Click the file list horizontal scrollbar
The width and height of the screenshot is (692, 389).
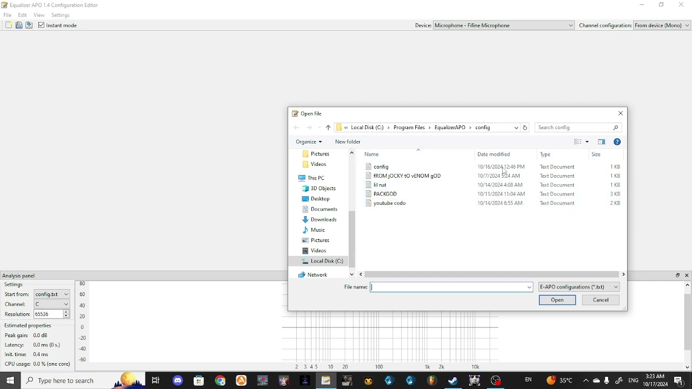pos(491,276)
